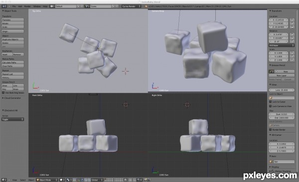Click the screen layout browse icon beside Default
The width and height of the screenshot is (299, 182).
click(52, 6)
